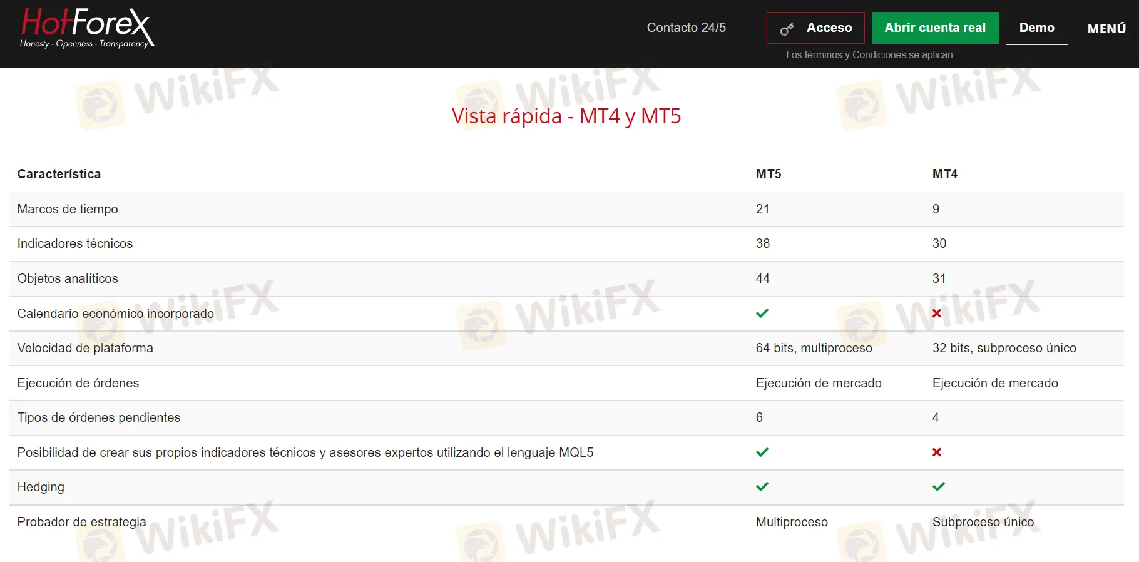Click MT5 value 6 for órdenes pendientes
Screen dimensions: 1139x562
pos(759,417)
